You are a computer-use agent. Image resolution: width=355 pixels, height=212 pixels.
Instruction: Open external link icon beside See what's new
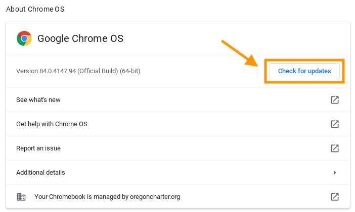coord(335,99)
